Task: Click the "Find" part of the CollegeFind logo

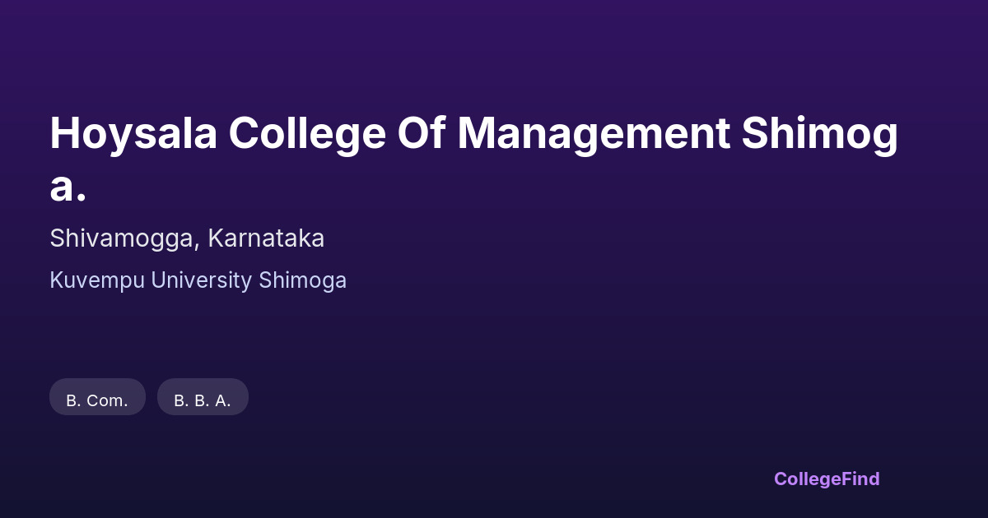Action: [860, 479]
